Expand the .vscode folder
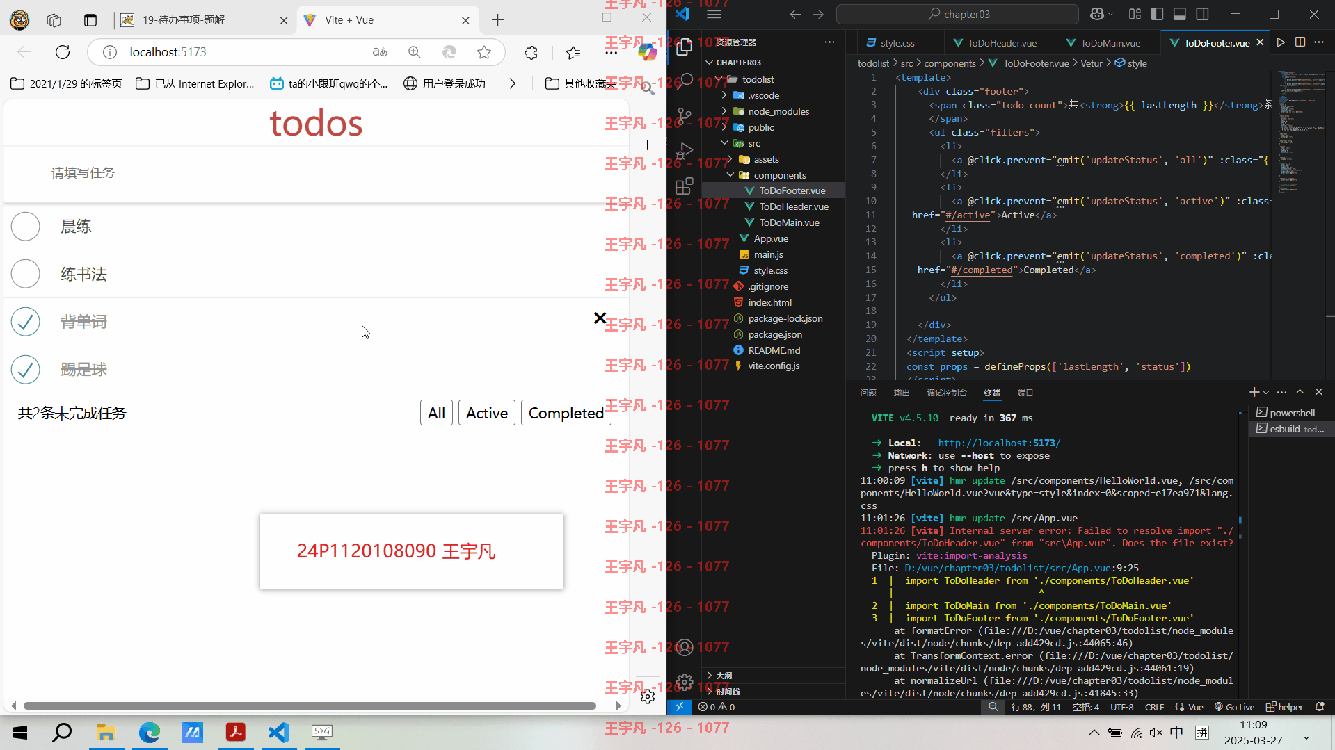Screen dimensions: 1335x750 [724, 95]
